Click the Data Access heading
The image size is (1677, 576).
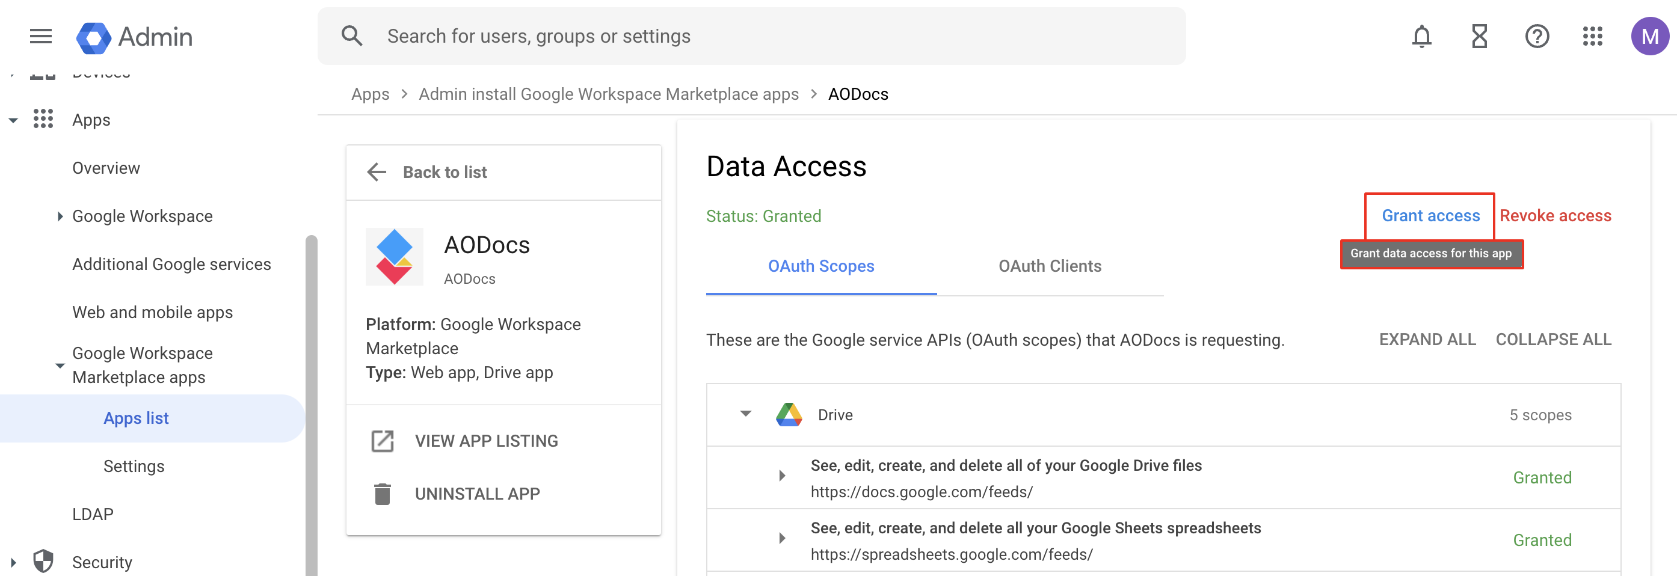[x=786, y=167]
